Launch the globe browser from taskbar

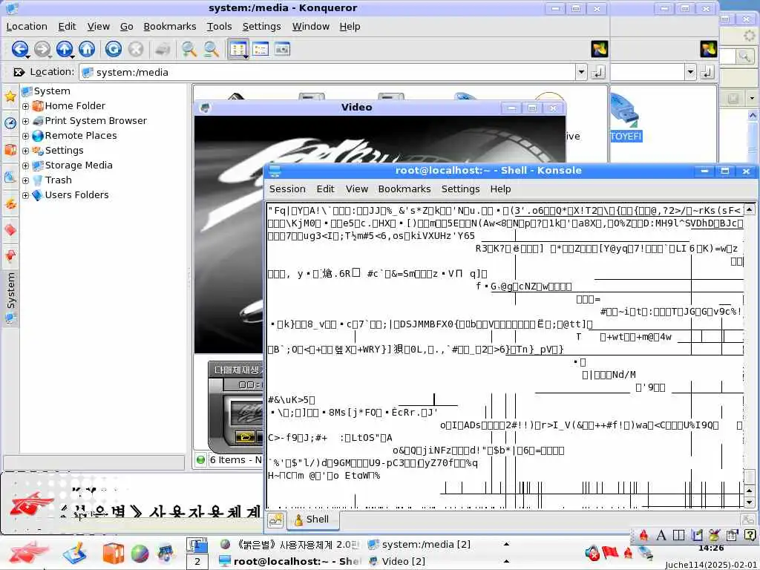click(140, 554)
